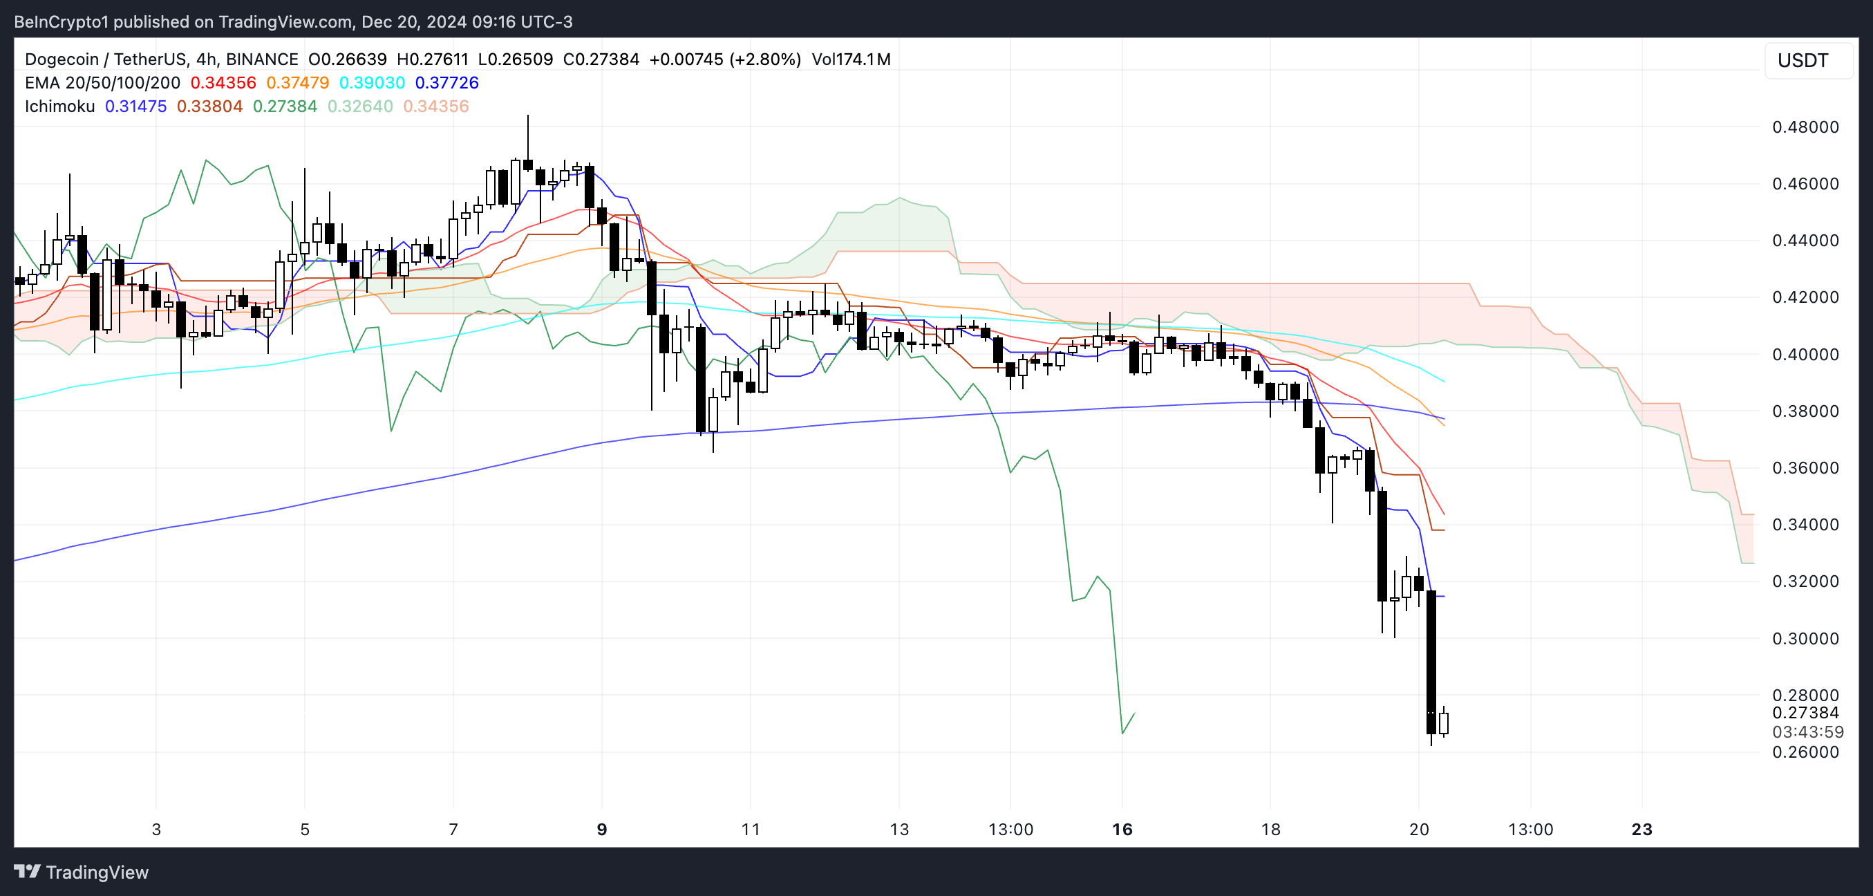
Task: Click the TradingView text in footer
Action: coord(97,872)
